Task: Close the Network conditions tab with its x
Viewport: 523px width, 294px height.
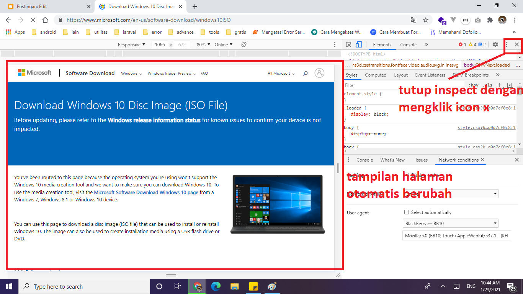Action: [482, 160]
